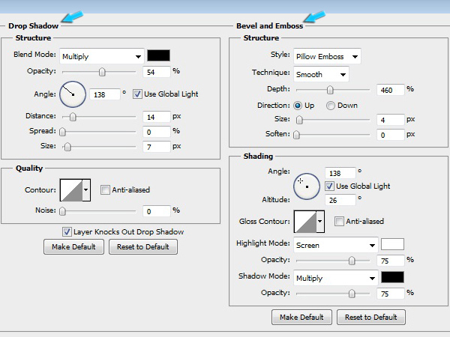The image size is (450, 337).
Task: Open the Technique Smooth dropdown
Action: pos(321,74)
